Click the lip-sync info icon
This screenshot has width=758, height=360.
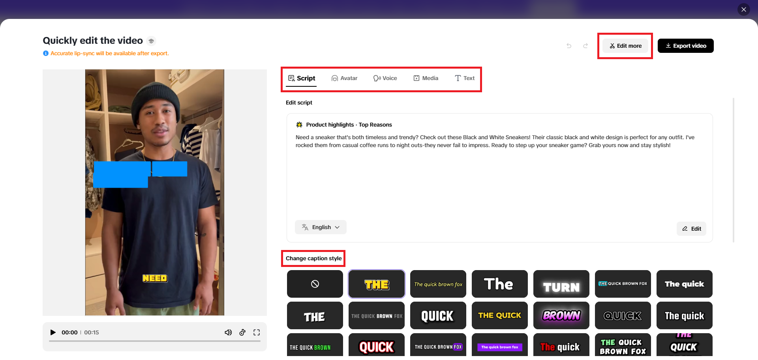click(x=46, y=53)
